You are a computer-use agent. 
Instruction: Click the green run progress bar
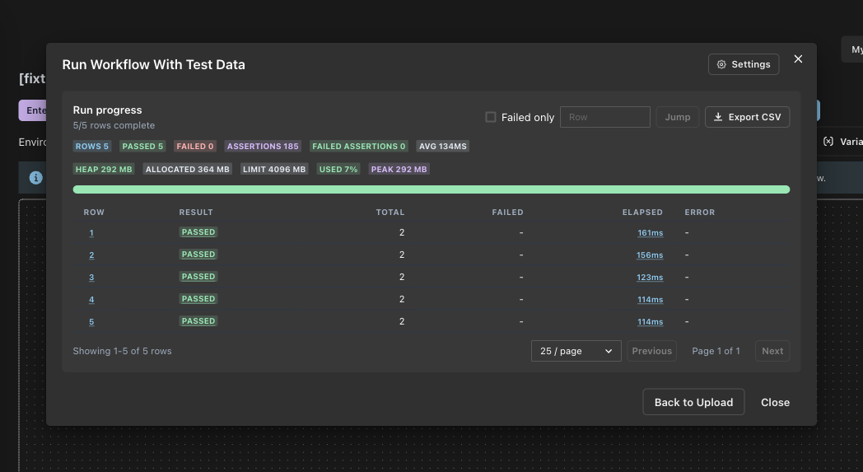(x=431, y=189)
